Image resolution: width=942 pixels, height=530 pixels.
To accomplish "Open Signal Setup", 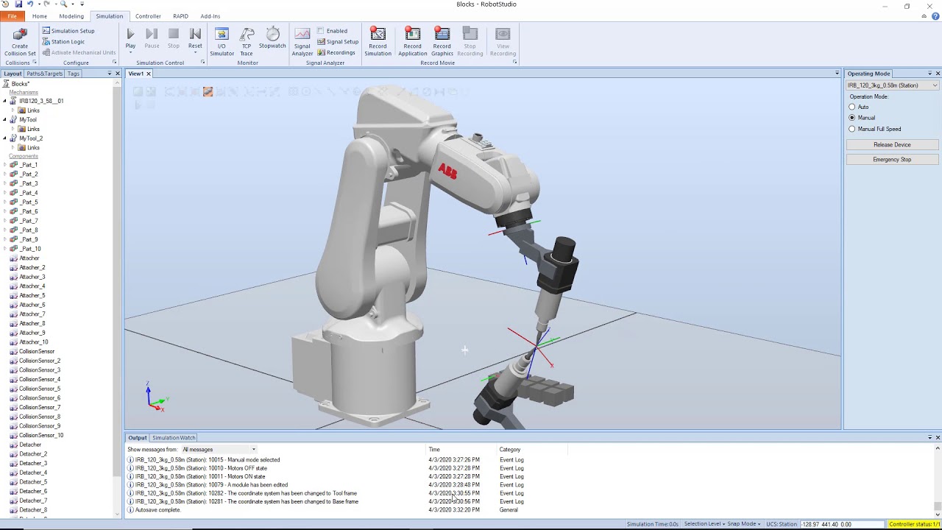I will [338, 42].
